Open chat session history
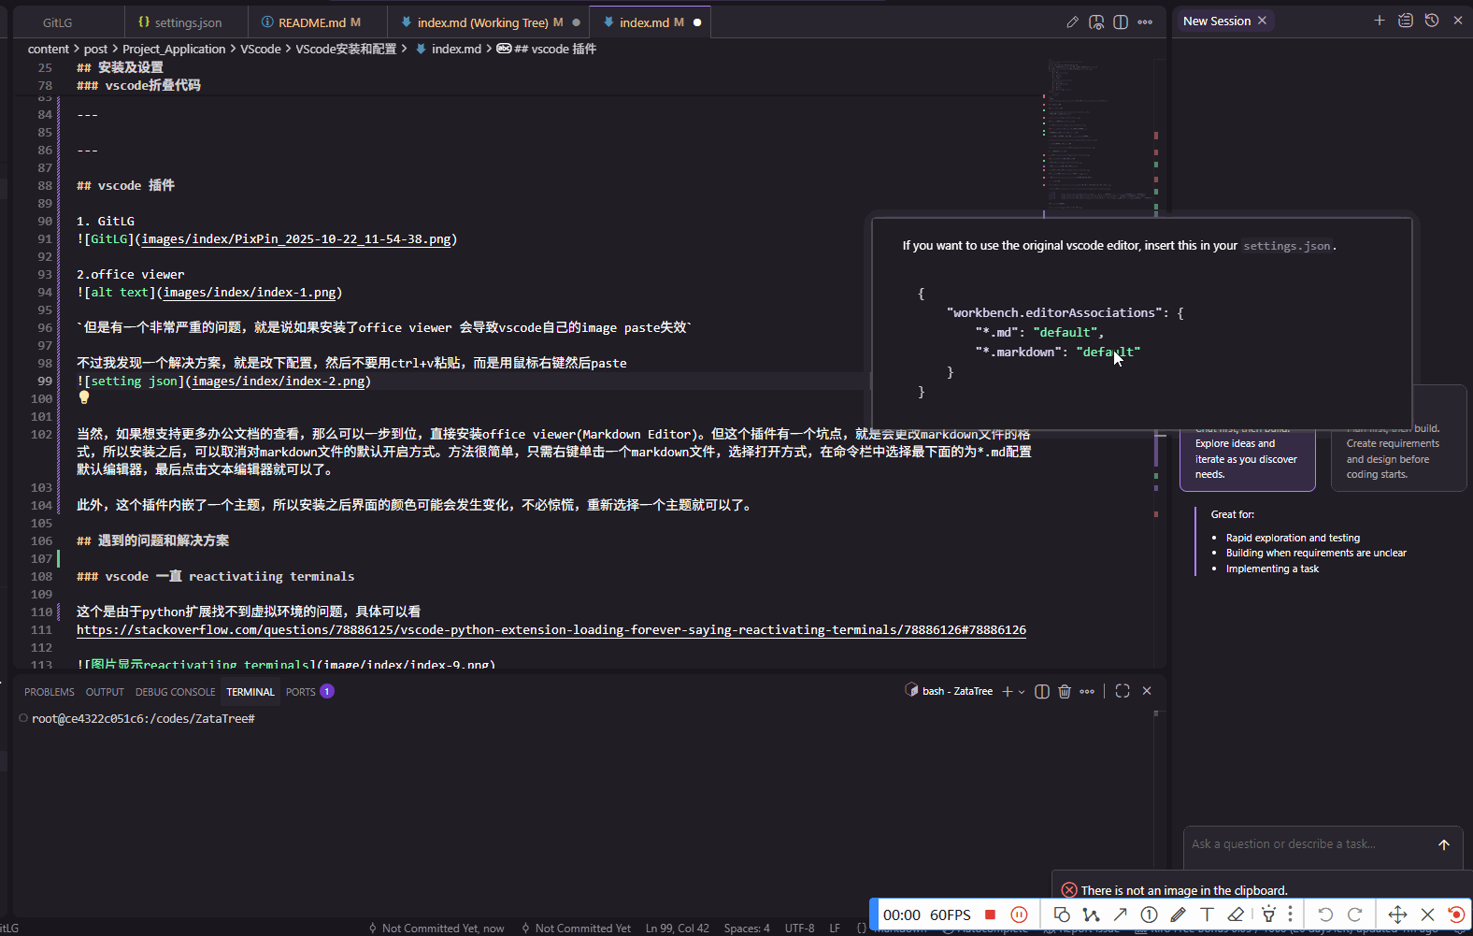This screenshot has width=1473, height=936. [x=1432, y=21]
